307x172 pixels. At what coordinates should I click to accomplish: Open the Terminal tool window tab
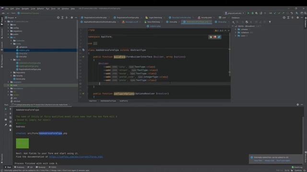click(40, 167)
